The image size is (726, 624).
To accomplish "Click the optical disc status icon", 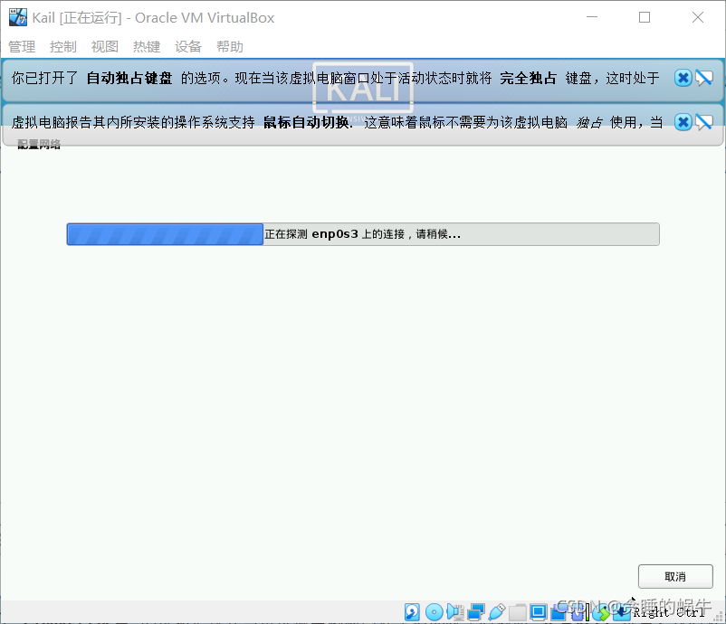I will [x=435, y=612].
